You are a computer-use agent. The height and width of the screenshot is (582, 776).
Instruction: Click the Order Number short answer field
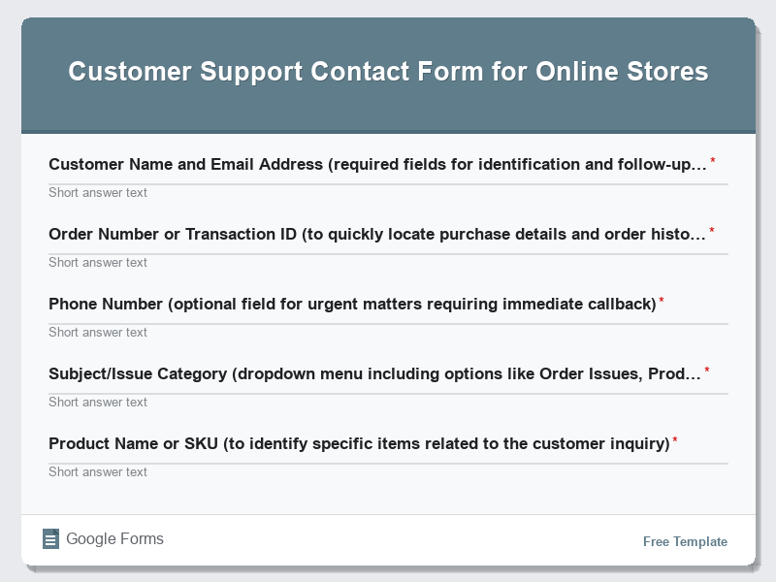point(388,262)
